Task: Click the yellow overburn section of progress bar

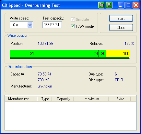Action: point(118,54)
